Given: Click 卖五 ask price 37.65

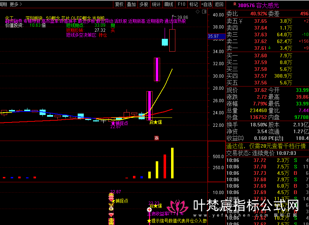Looking at the screenshot, I should [261, 21].
